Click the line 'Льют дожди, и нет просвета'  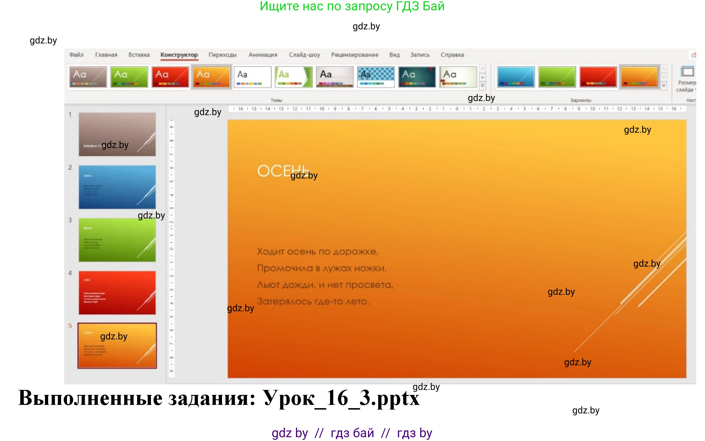[325, 285]
